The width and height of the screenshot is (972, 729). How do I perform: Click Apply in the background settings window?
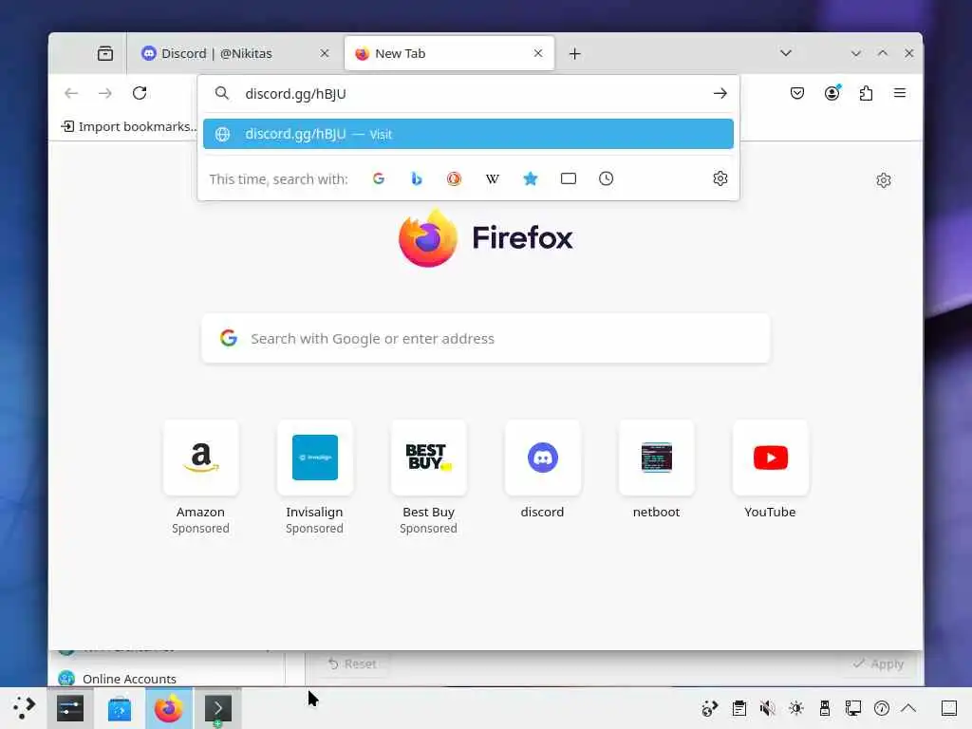[878, 664]
